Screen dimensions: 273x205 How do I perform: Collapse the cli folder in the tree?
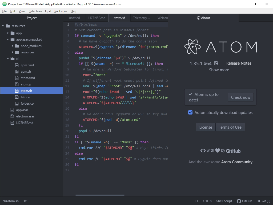tap(7, 58)
